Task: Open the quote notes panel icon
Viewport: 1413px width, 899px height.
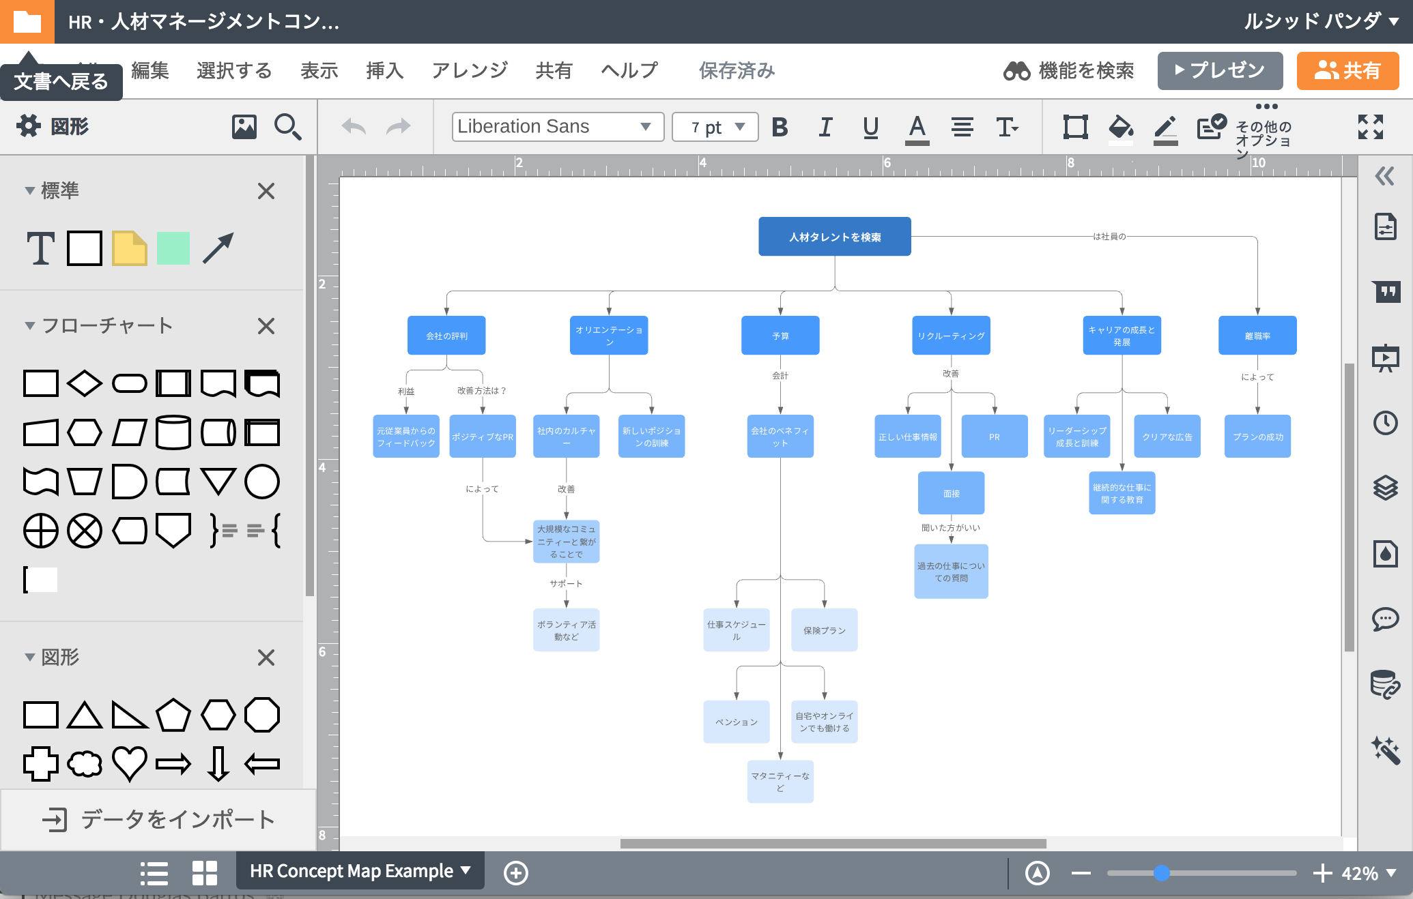Action: click(x=1385, y=291)
